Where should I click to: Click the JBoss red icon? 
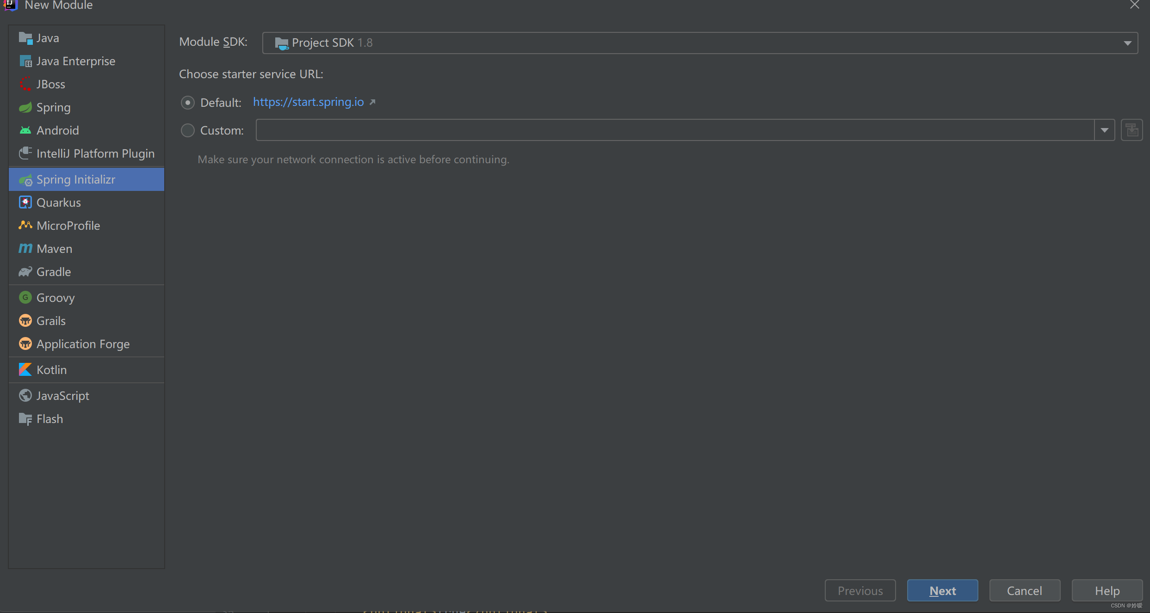click(25, 84)
